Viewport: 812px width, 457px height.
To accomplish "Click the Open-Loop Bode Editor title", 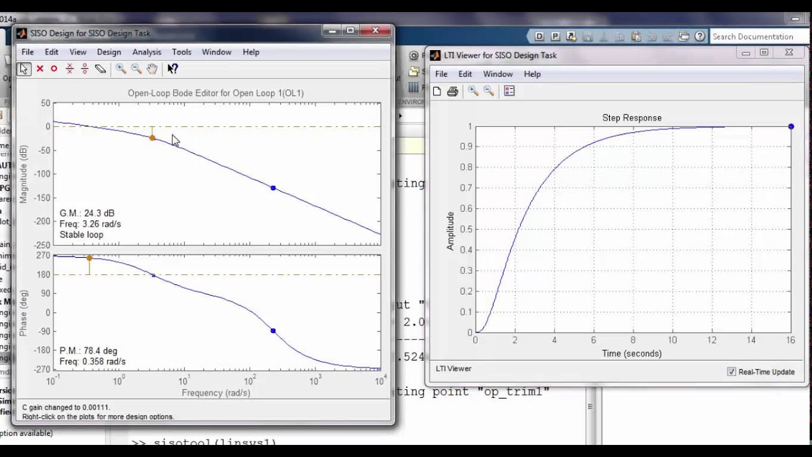I will pos(216,93).
